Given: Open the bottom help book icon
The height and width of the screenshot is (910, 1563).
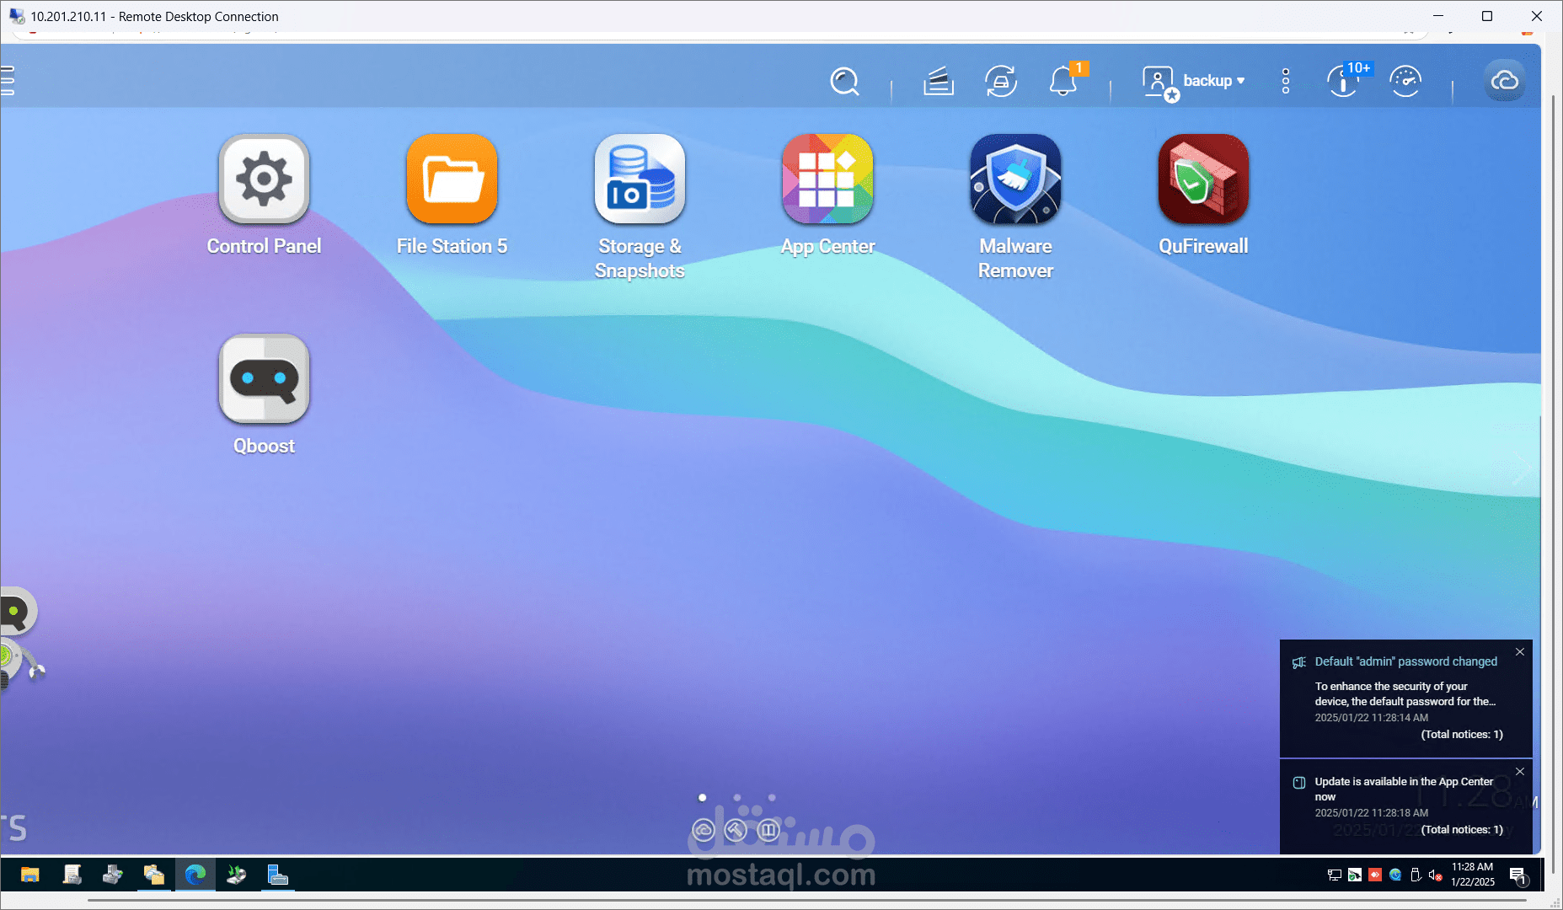Looking at the screenshot, I should pyautogui.click(x=768, y=831).
